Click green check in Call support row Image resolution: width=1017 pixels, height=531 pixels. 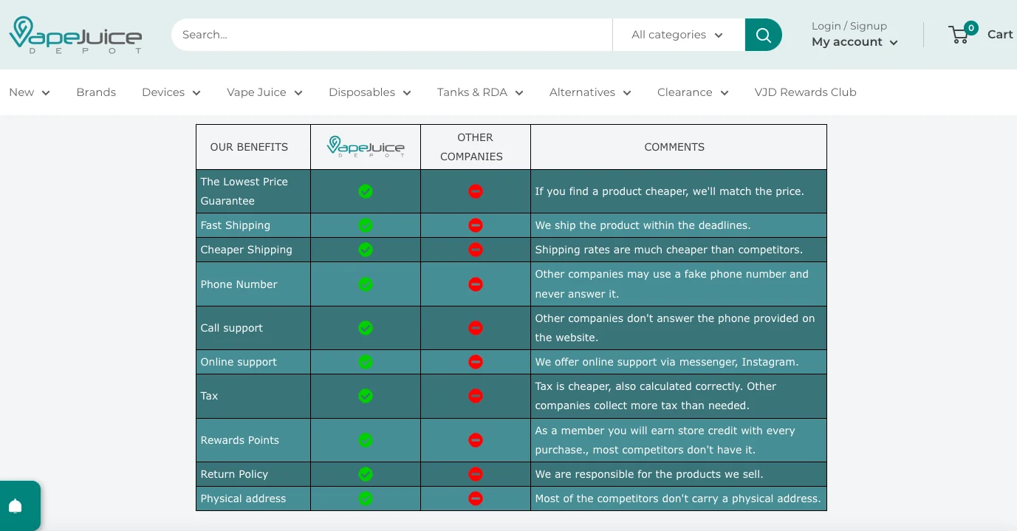pyautogui.click(x=366, y=328)
